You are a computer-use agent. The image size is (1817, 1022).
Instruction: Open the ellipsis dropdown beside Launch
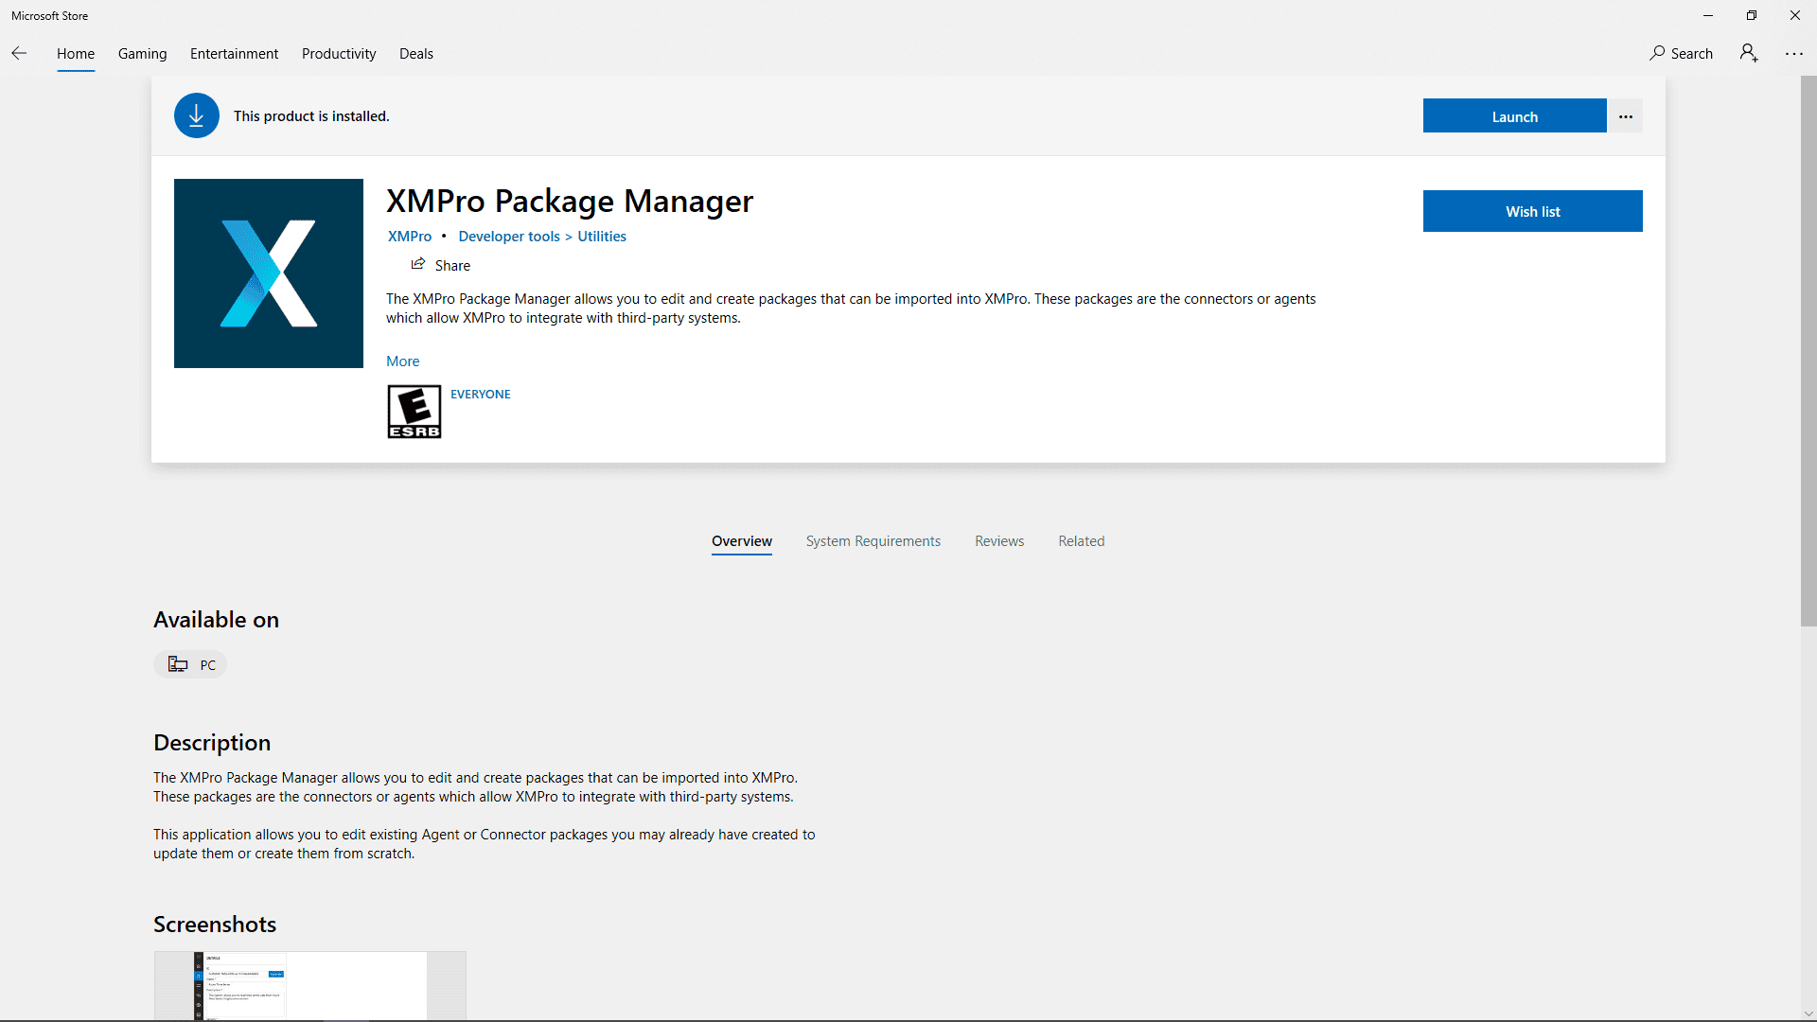tap(1626, 116)
